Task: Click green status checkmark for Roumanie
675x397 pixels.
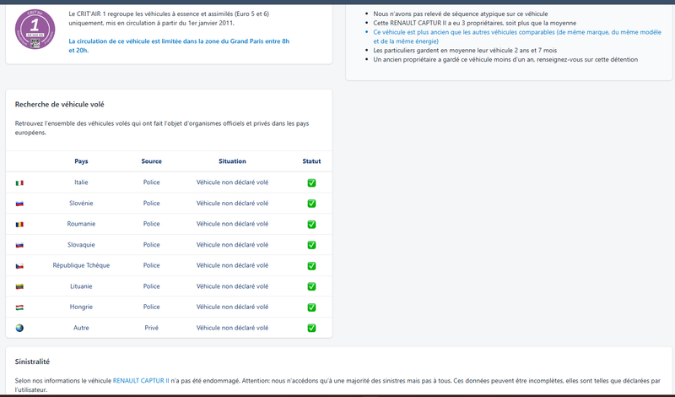Action: coord(311,224)
